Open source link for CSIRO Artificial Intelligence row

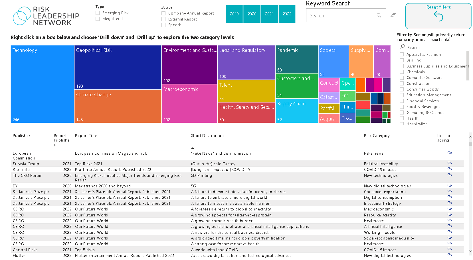(450, 226)
